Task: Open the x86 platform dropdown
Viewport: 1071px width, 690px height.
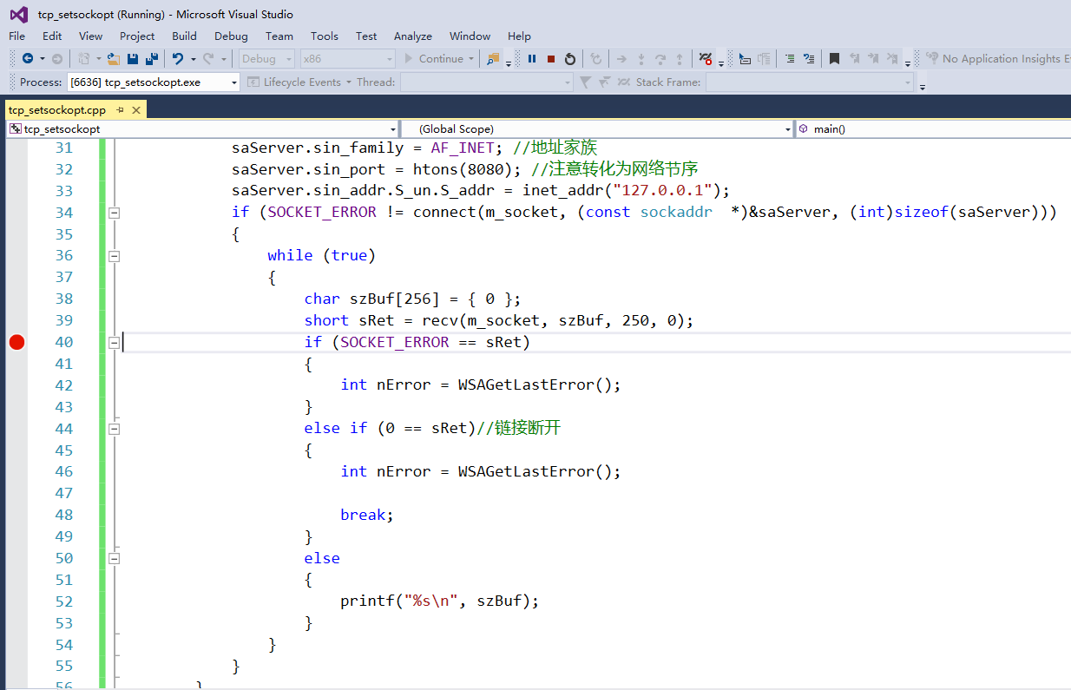Action: pyautogui.click(x=347, y=59)
